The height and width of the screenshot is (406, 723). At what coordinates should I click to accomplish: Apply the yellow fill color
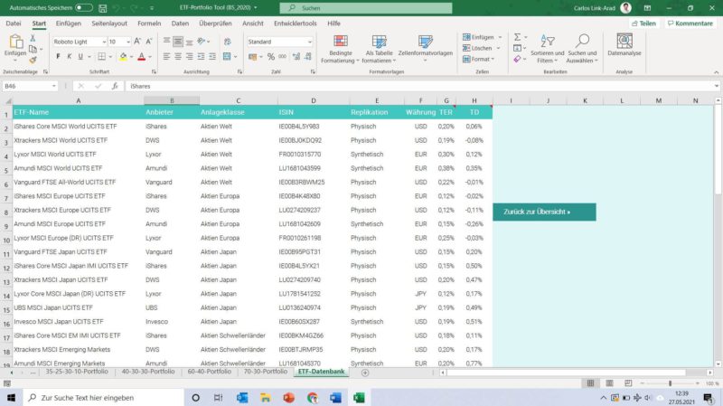pyautogui.click(x=123, y=56)
